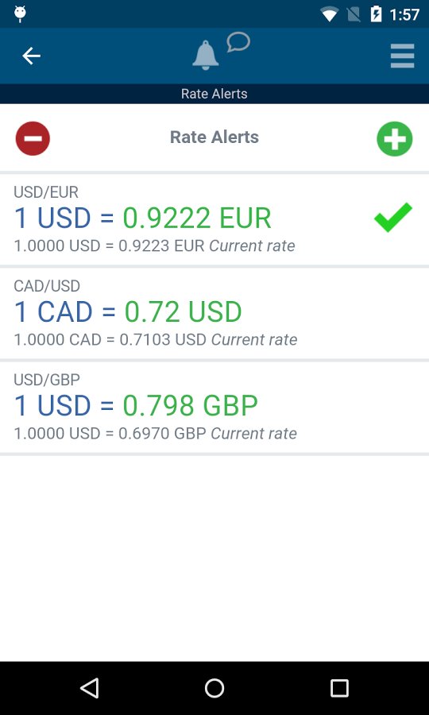Image resolution: width=429 pixels, height=715 pixels.
Task: Tap the 0.9222 EUR alert value
Action: pyautogui.click(x=197, y=218)
